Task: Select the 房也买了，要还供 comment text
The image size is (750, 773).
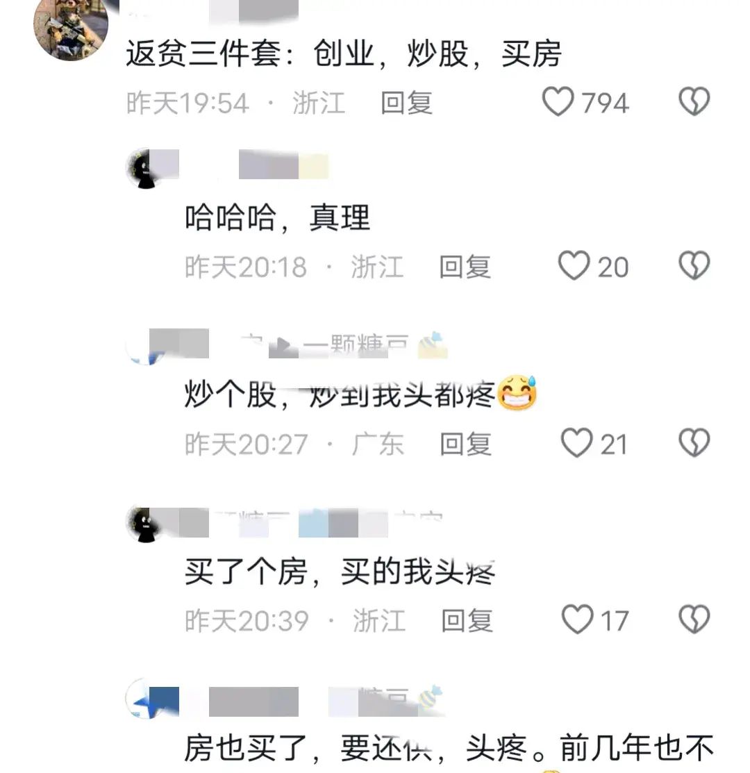Action: coord(449,747)
